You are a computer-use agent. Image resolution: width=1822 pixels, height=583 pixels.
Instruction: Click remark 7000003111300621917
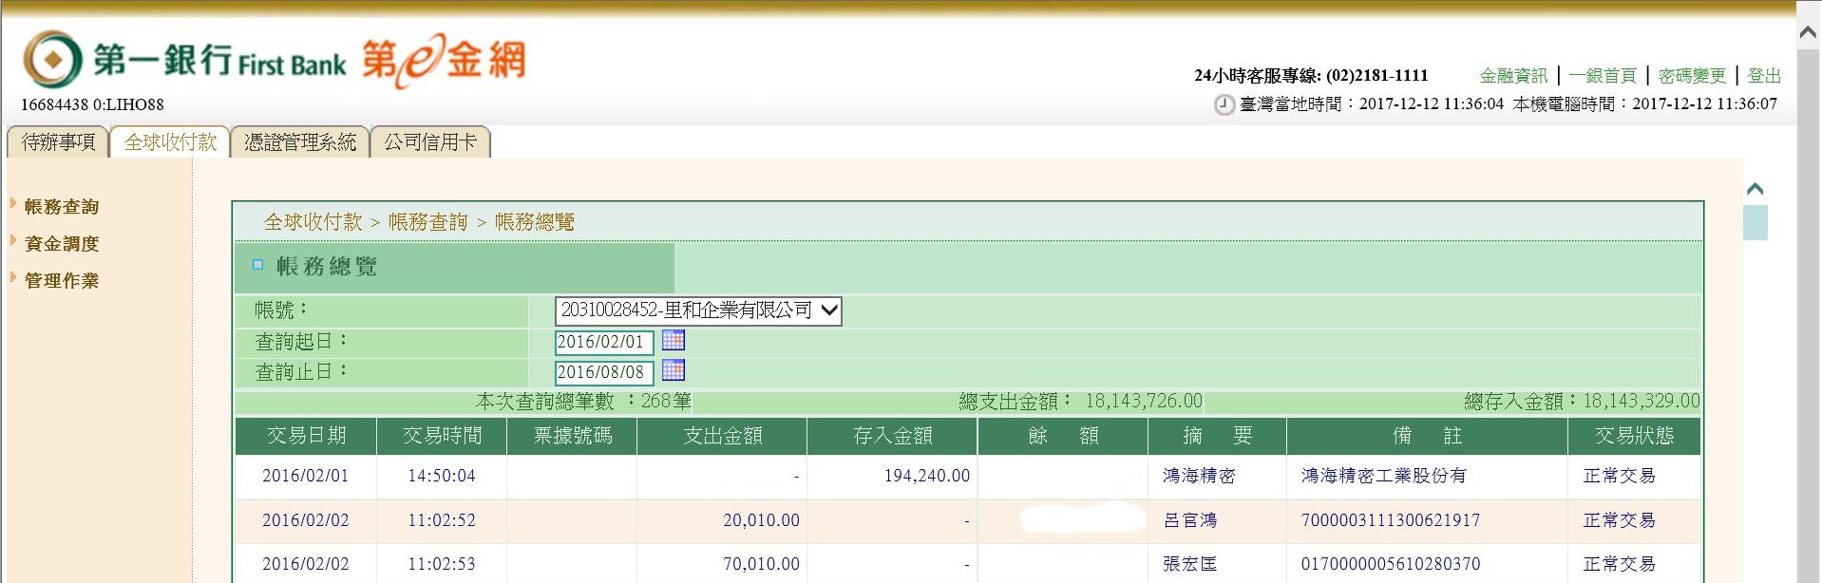pos(1391,520)
